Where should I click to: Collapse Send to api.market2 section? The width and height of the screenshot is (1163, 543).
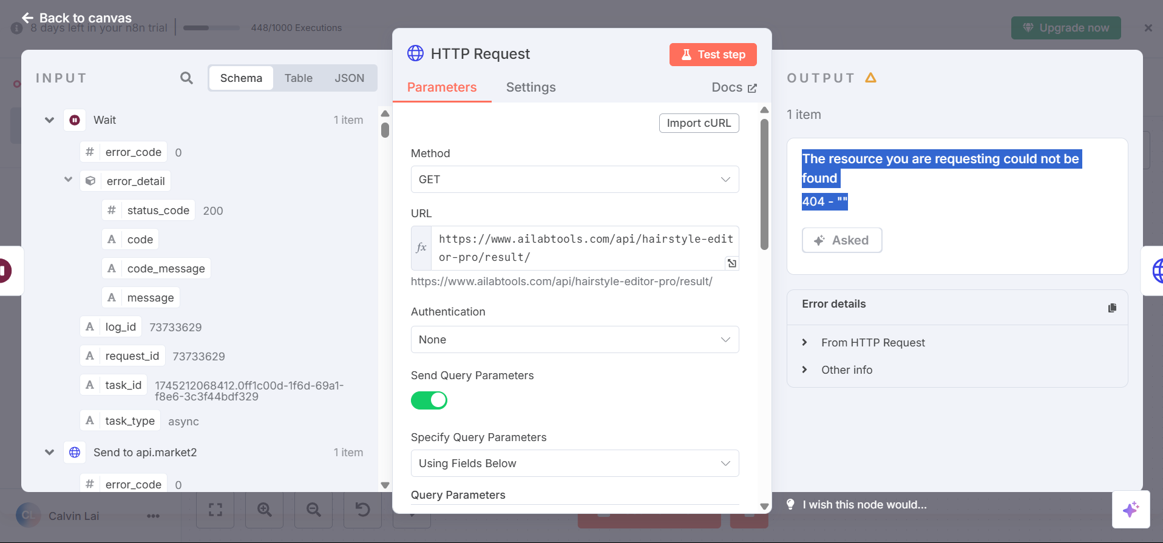50,453
